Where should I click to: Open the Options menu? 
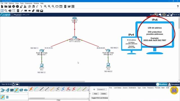tap(11, 3)
